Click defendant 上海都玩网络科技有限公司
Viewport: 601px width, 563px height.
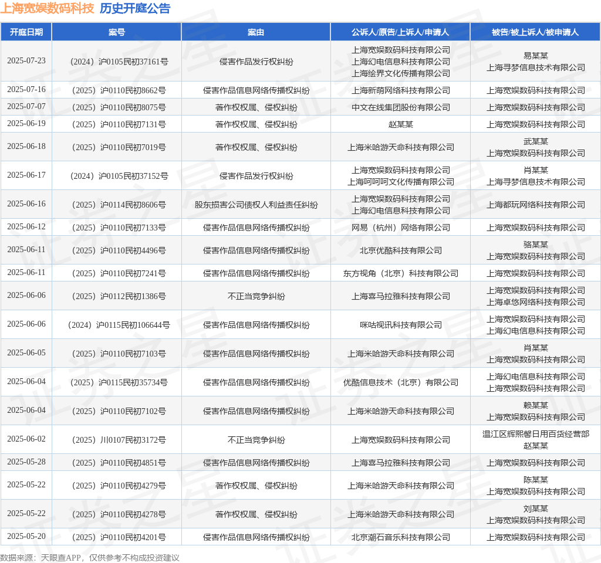(x=536, y=205)
